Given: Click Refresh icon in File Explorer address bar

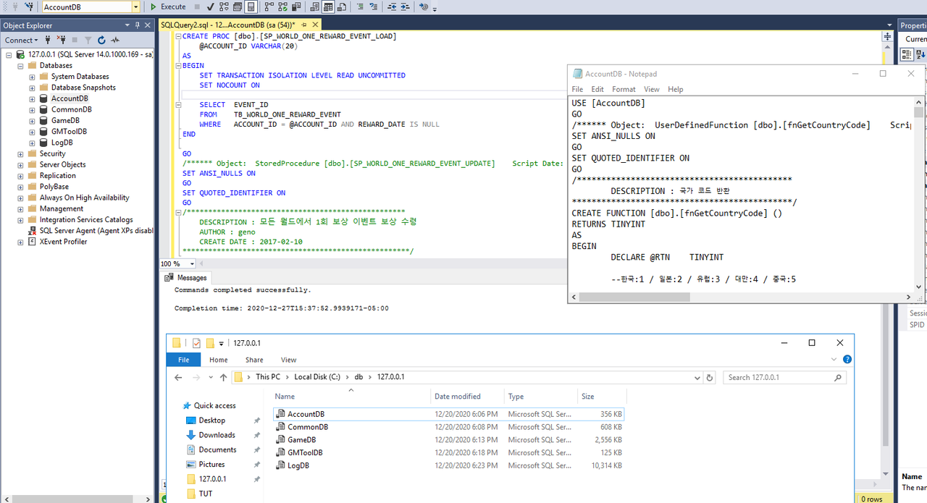Looking at the screenshot, I should (x=710, y=377).
